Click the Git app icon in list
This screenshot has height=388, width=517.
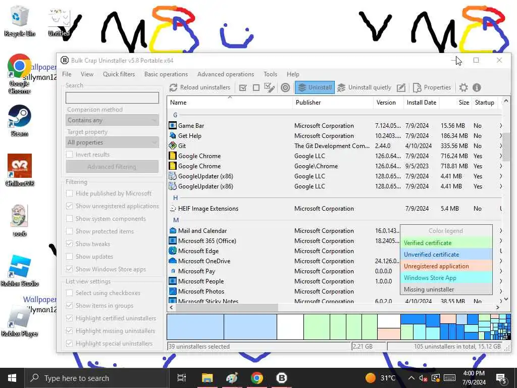(x=173, y=146)
